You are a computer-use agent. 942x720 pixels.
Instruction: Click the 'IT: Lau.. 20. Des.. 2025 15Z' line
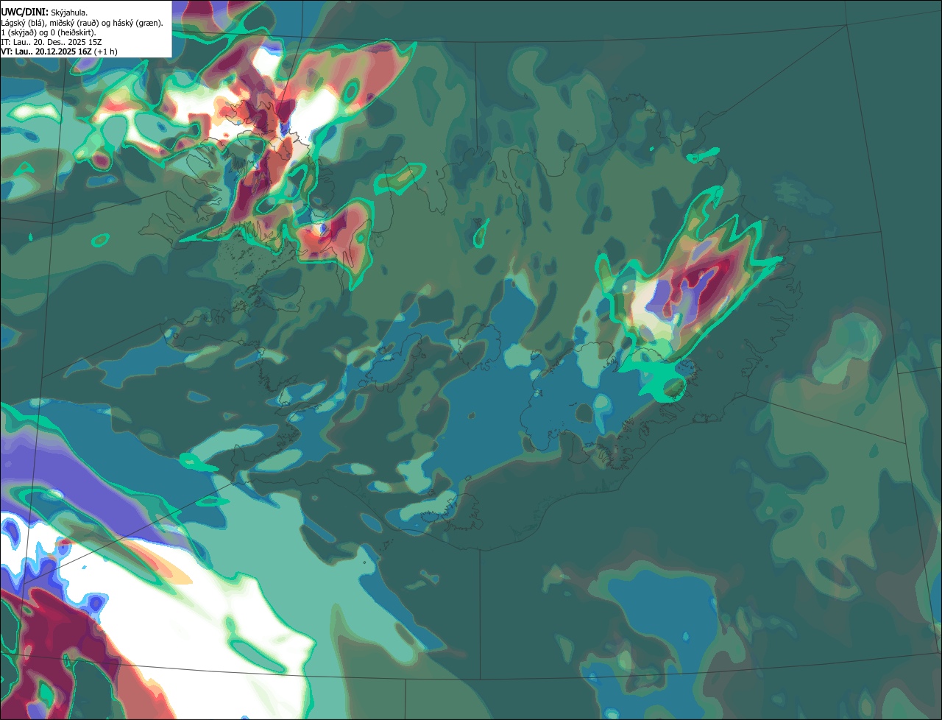(50, 42)
